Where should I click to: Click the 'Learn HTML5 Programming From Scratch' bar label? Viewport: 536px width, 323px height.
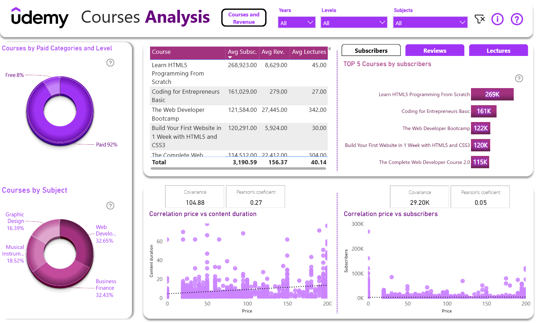click(x=424, y=94)
